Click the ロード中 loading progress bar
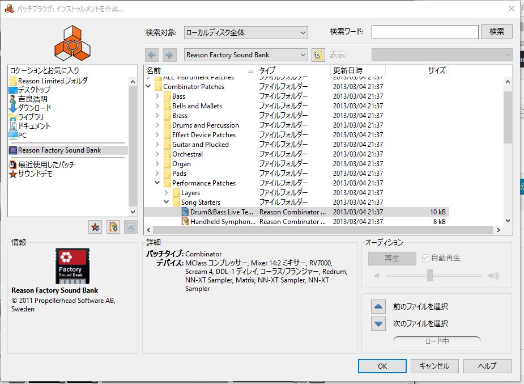Viewport: 524px width, 384px height. click(437, 341)
